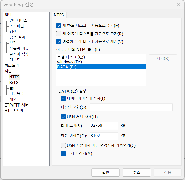The image size is (185, 180).
Task: Open the ReFS settings page
Action: click(x=14, y=82)
